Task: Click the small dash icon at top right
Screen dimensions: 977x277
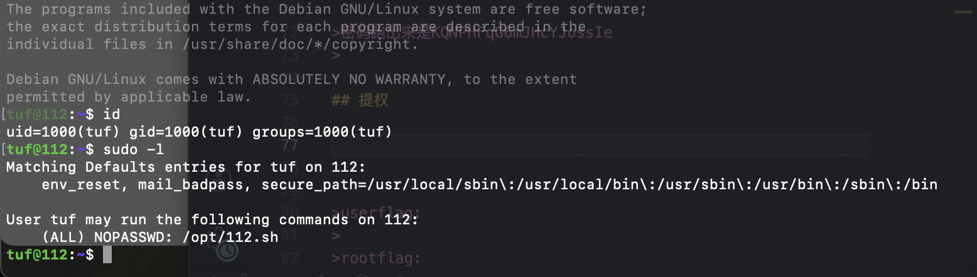Action: click(963, 11)
